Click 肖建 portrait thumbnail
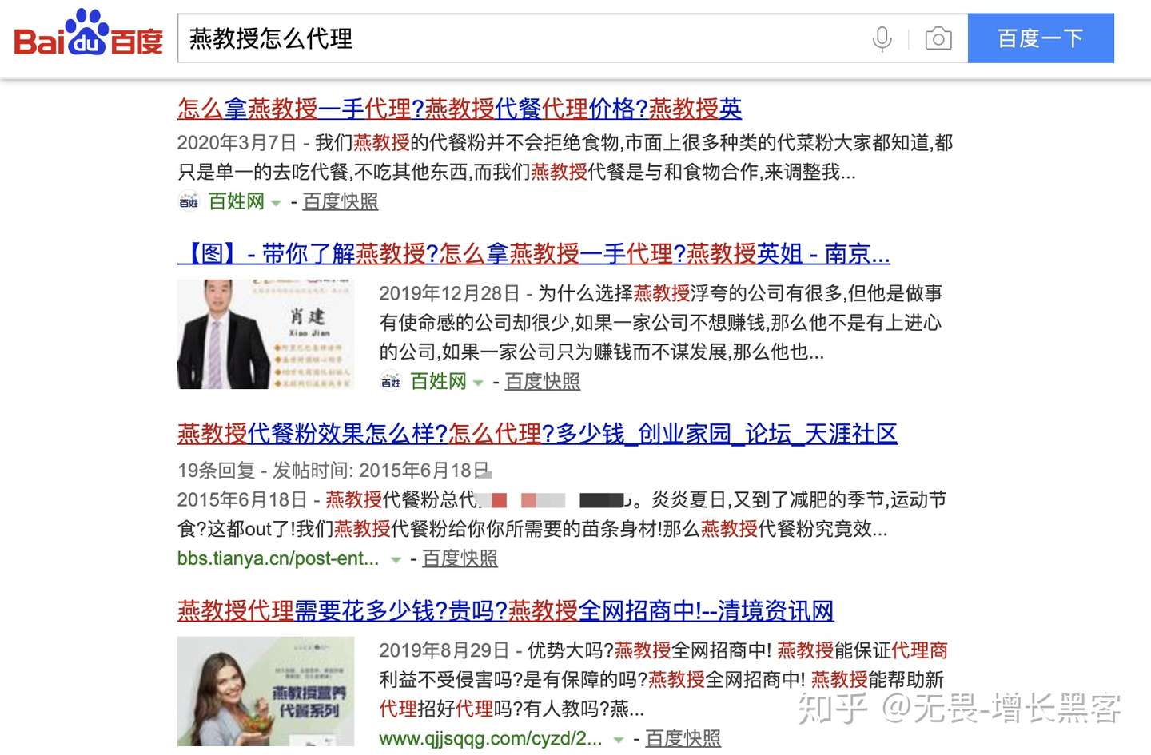The width and height of the screenshot is (1151, 755). (265, 334)
